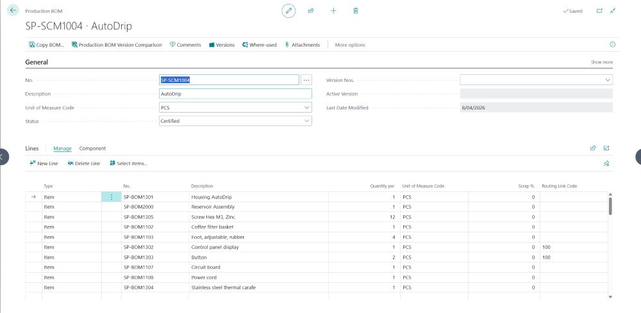
Task: Click Delete Line button
Action: coord(84,163)
